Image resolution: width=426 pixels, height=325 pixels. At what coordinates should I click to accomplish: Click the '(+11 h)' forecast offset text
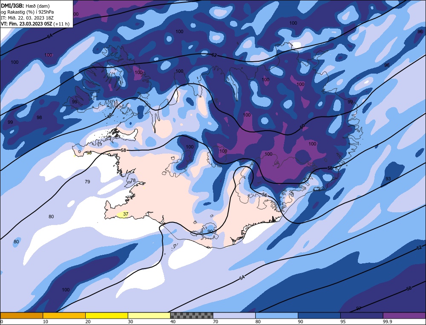[62, 24]
